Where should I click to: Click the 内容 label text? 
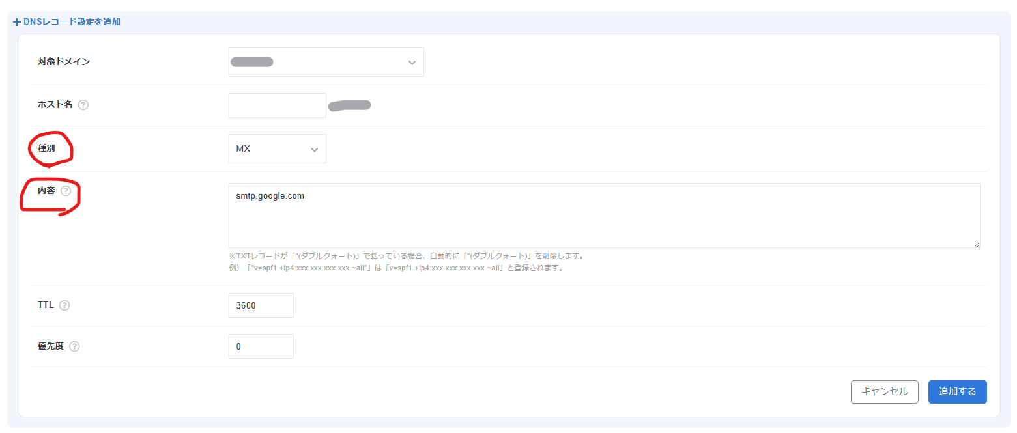(46, 191)
